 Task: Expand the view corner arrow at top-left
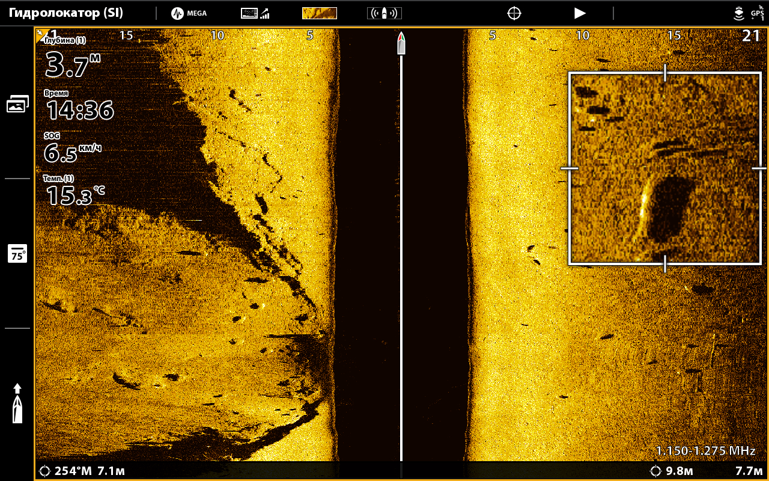pos(41,33)
